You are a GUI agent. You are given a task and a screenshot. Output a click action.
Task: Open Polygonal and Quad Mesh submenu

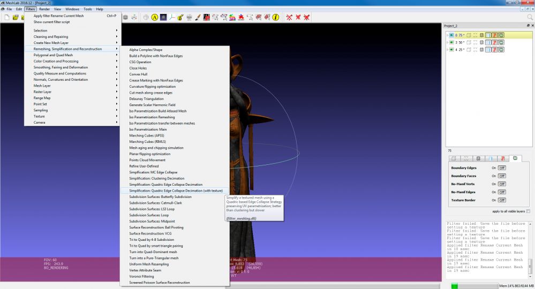[72, 55]
